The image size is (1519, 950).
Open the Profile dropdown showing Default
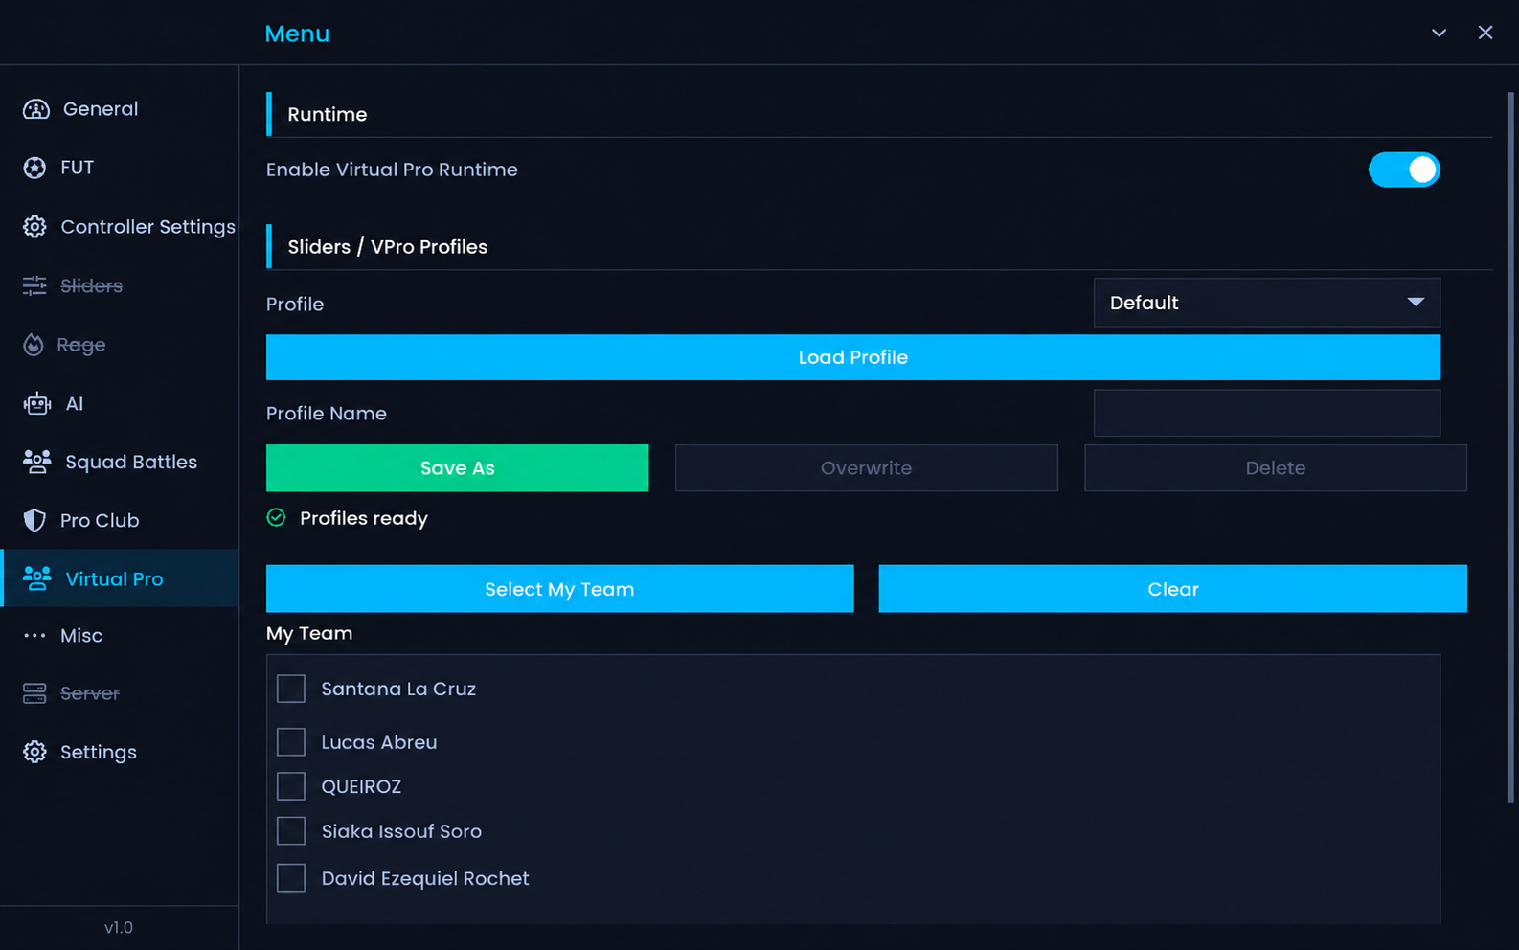(1266, 303)
